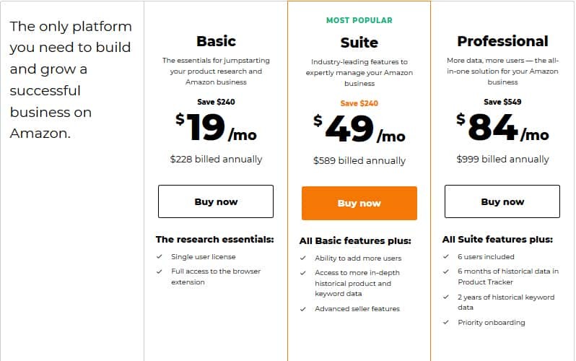Click checkmark beside Full access to browser extension
The image size is (576, 361).
click(x=159, y=271)
